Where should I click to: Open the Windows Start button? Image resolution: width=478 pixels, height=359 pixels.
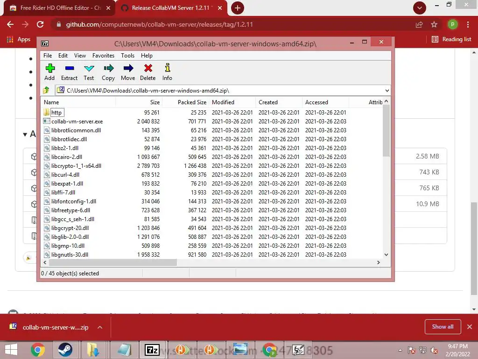tap(11, 350)
